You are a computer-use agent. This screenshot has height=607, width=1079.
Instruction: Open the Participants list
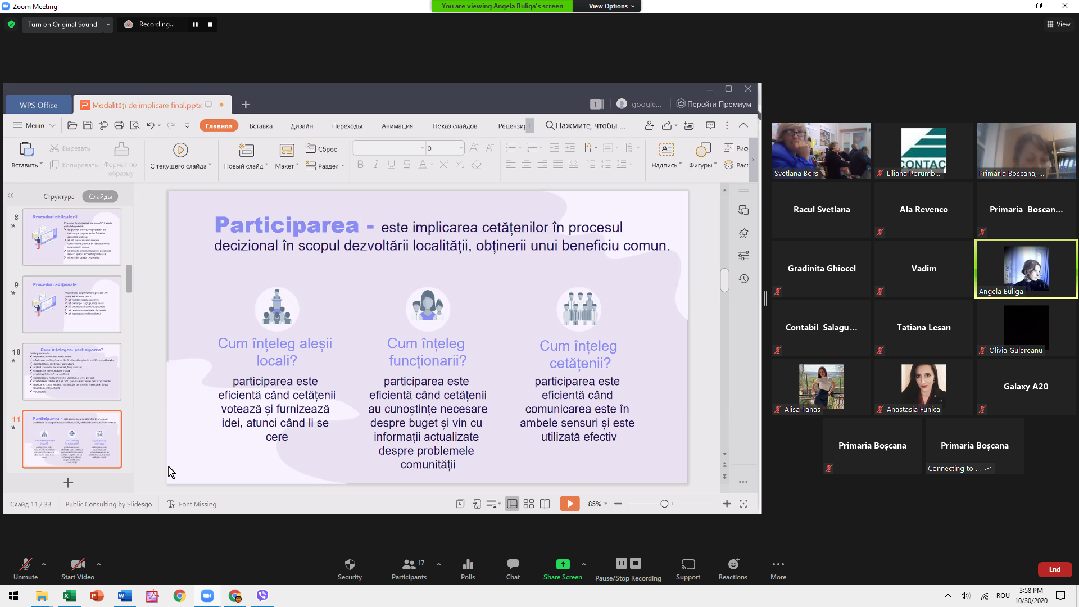[x=409, y=569]
